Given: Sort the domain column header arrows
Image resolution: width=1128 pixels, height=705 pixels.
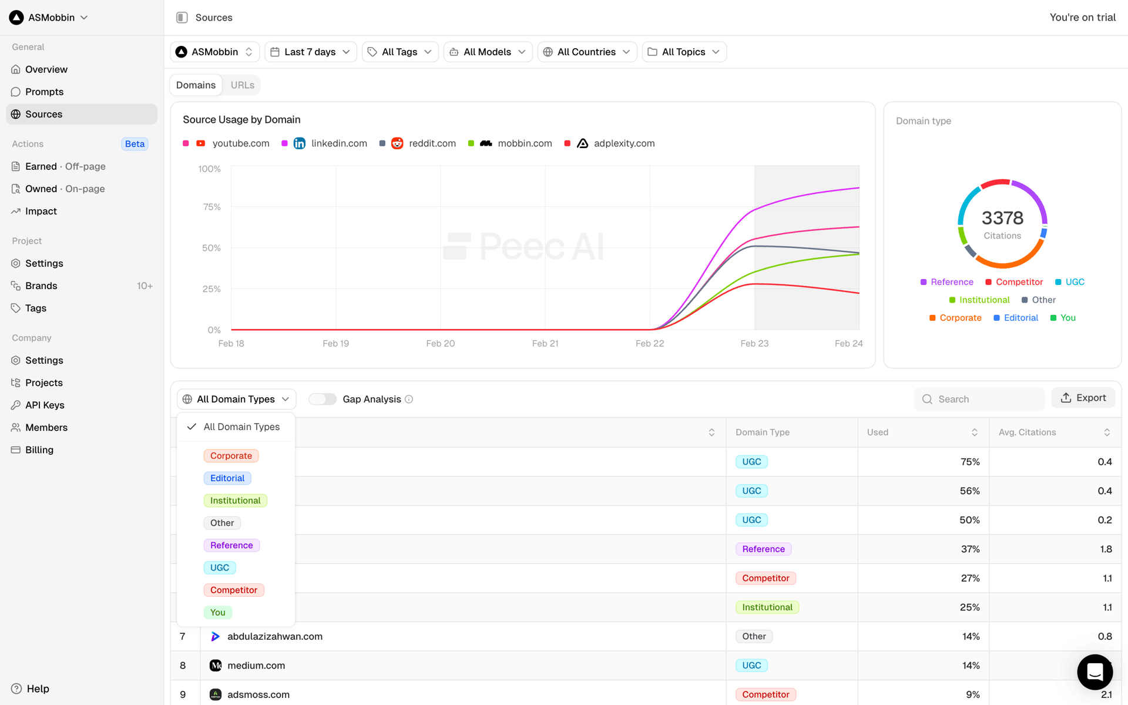Looking at the screenshot, I should coord(711,432).
